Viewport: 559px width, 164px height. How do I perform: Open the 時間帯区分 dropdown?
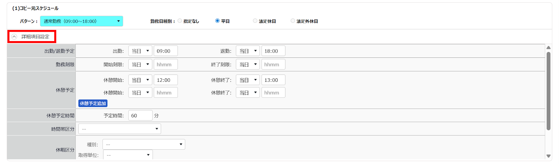[119, 129]
